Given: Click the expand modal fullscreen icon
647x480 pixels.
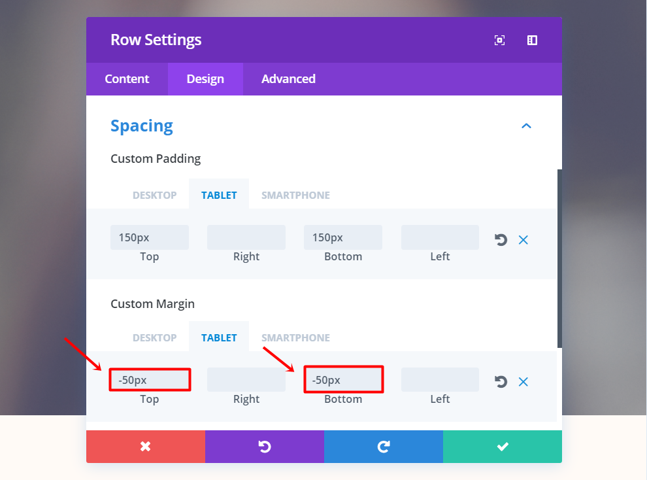Looking at the screenshot, I should 499,40.
